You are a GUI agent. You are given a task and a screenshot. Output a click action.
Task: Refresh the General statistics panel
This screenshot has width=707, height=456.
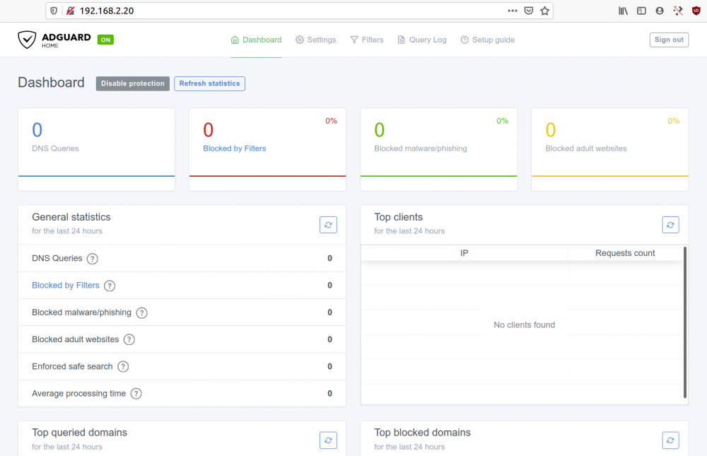(328, 225)
